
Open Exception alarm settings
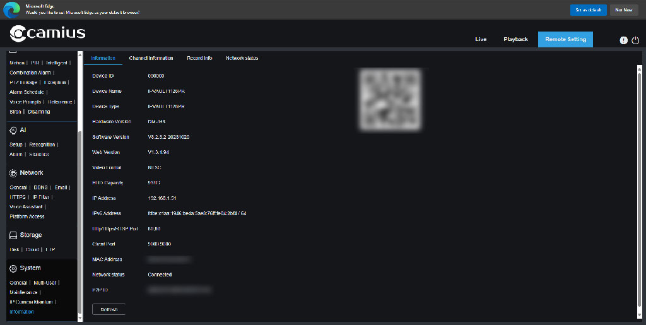[55, 83]
